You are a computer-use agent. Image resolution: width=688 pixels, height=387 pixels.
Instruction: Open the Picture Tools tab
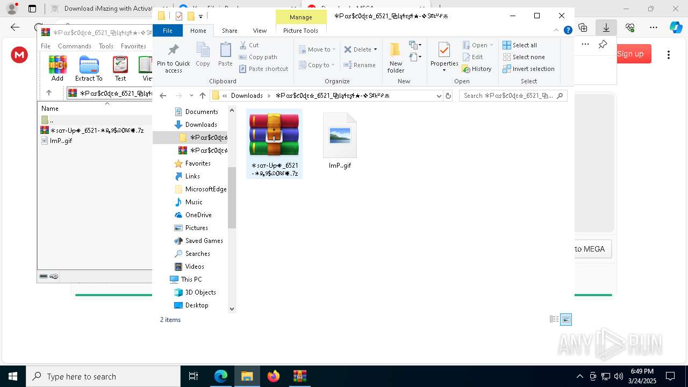pos(300,31)
